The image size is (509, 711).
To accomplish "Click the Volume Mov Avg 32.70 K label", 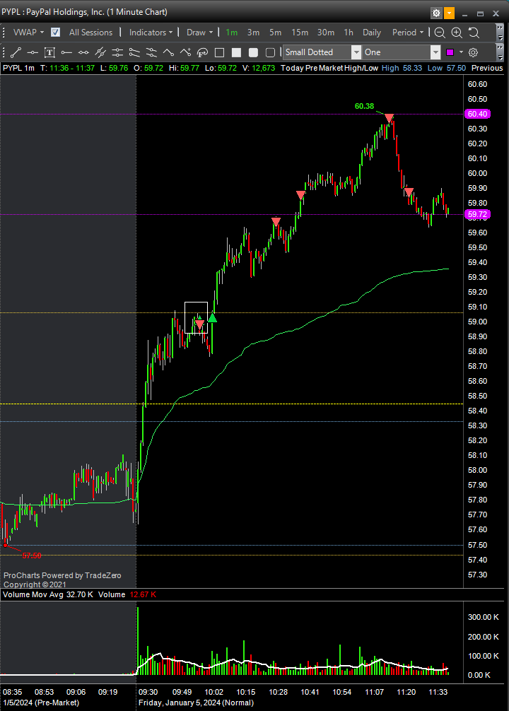I will [48, 594].
